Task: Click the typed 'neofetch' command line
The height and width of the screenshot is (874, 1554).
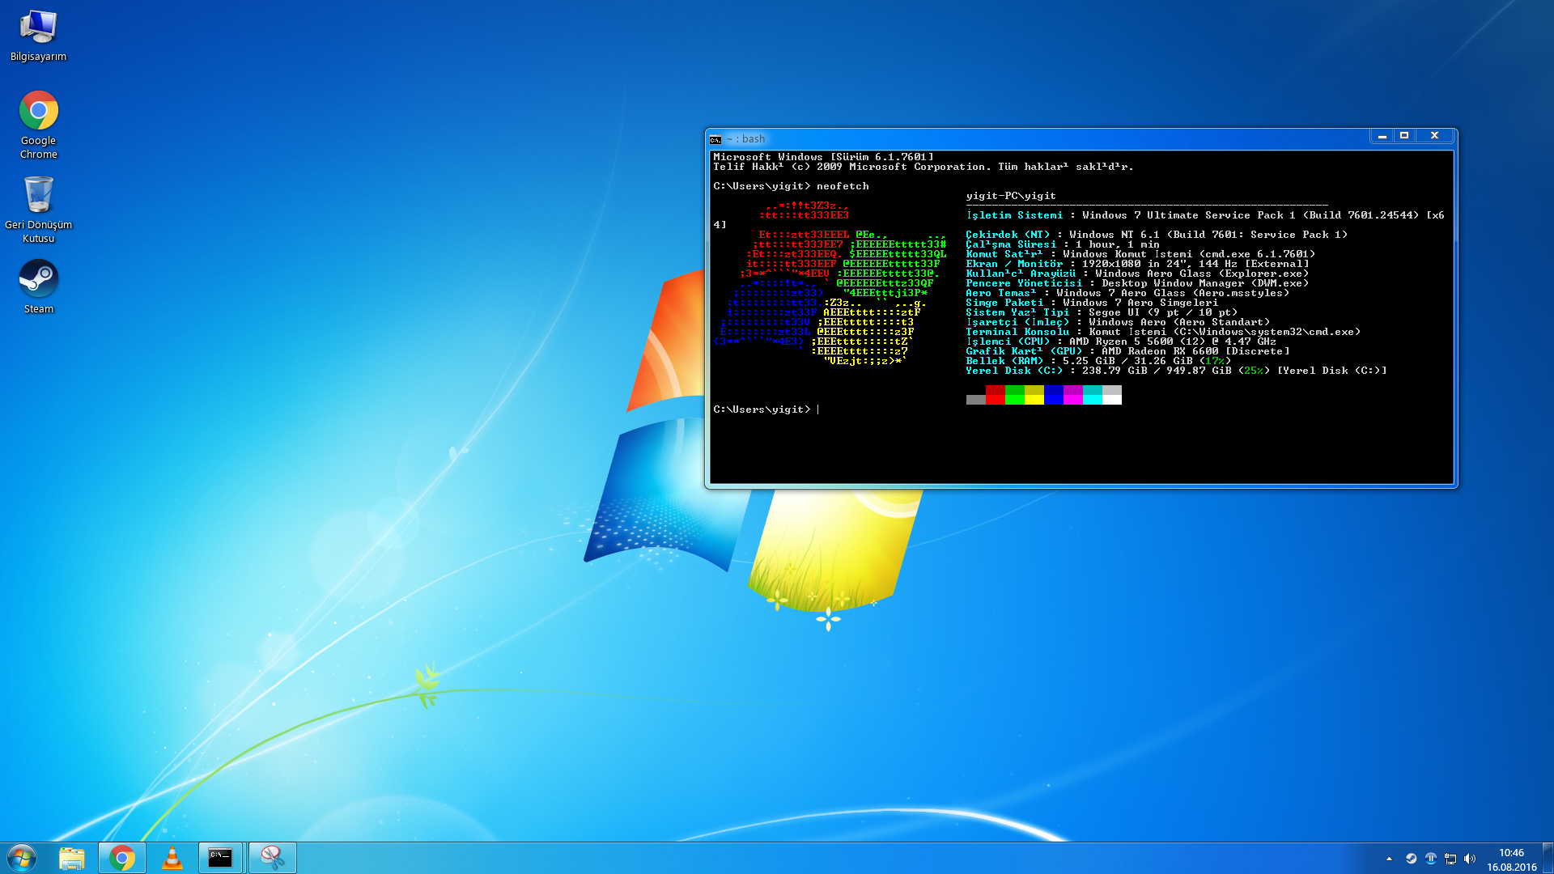Action: coord(791,186)
